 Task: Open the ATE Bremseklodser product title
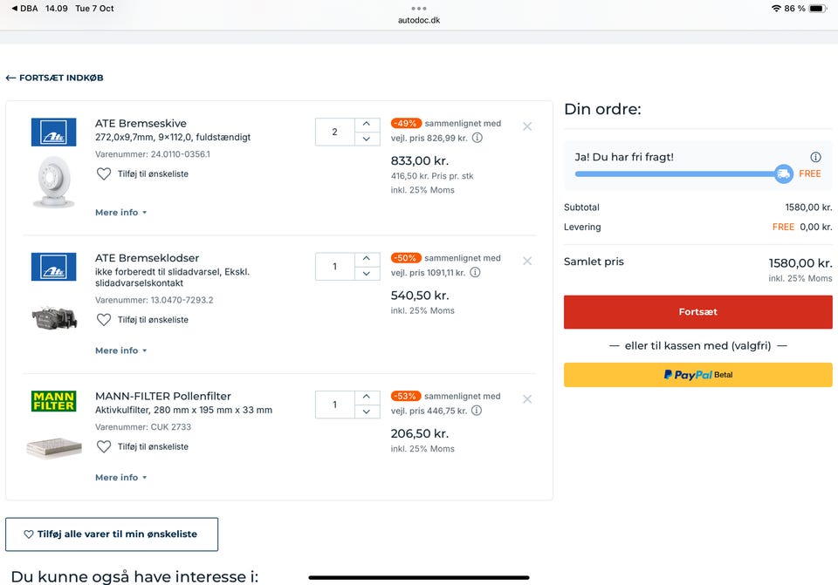(x=147, y=258)
